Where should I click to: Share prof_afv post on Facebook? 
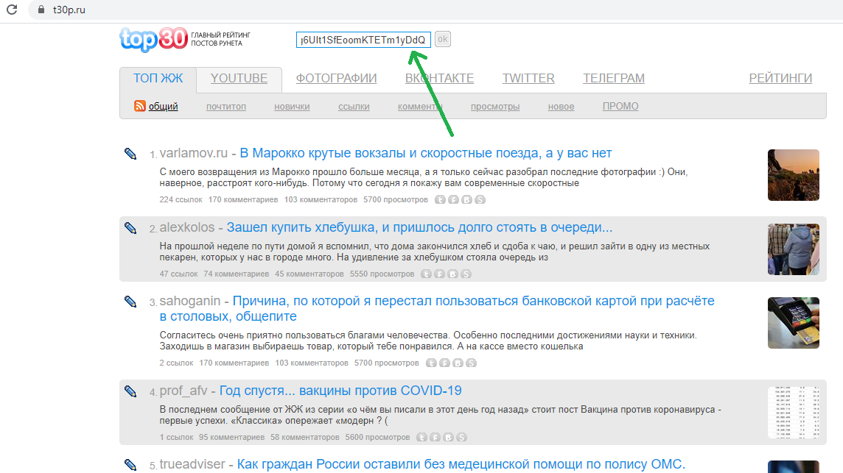(x=436, y=437)
